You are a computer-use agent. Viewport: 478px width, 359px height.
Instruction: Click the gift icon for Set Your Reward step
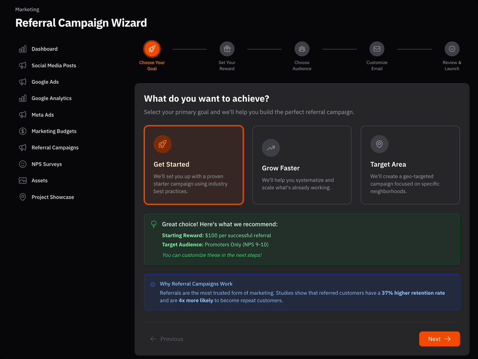[x=227, y=49]
